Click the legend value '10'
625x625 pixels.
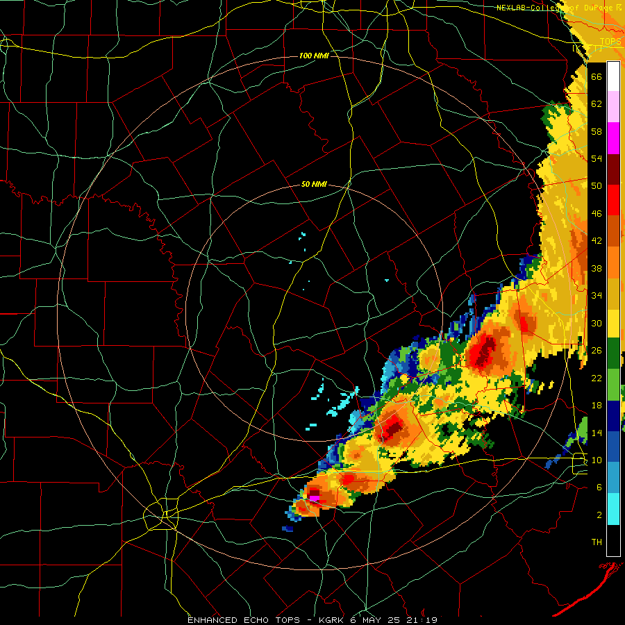pyautogui.click(x=597, y=460)
